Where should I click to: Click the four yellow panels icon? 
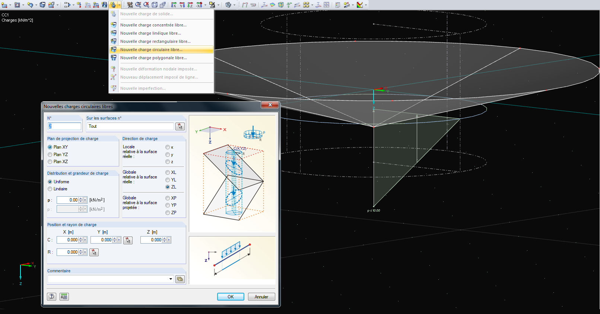coord(306,5)
